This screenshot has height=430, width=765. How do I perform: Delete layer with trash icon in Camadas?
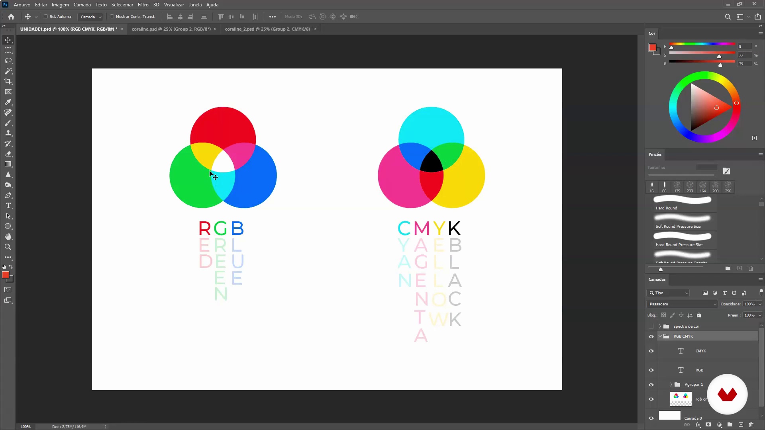(x=751, y=425)
